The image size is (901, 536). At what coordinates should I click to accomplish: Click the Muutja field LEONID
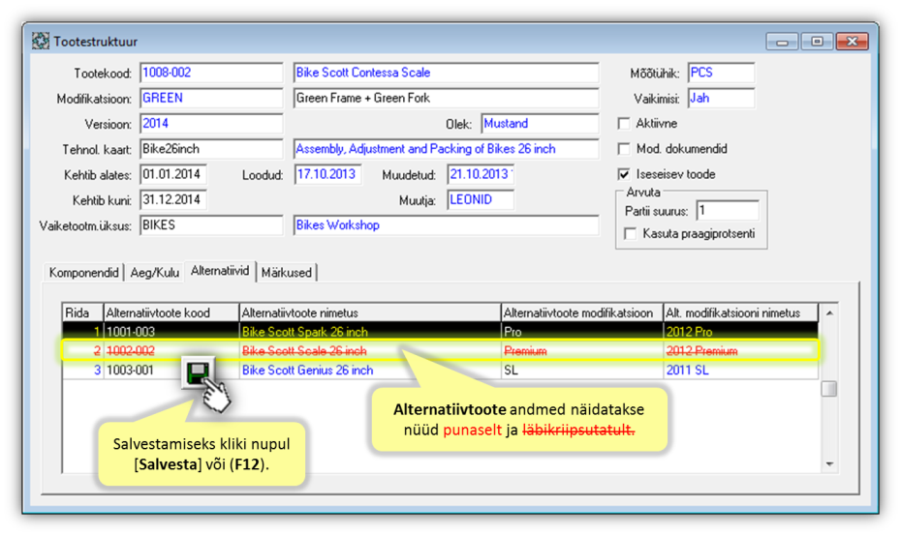click(481, 199)
